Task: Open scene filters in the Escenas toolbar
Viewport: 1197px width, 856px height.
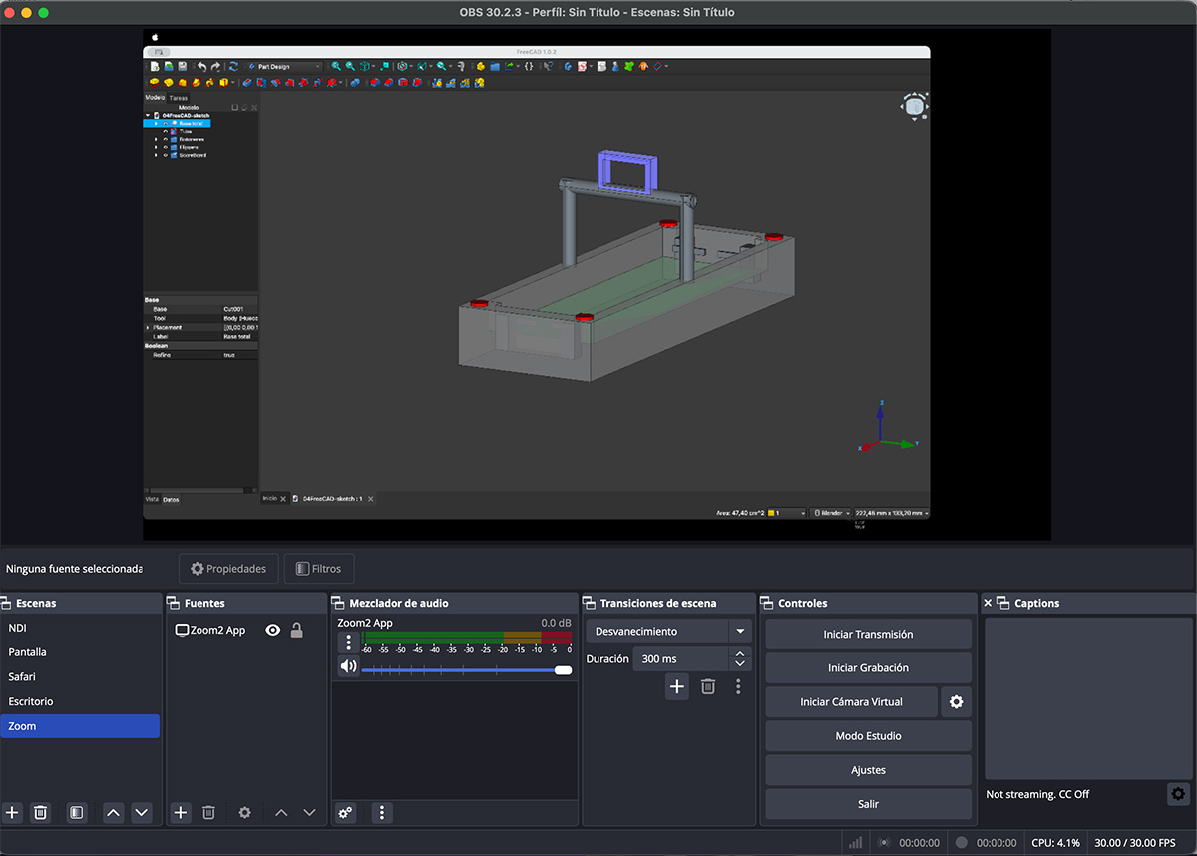Action: (x=77, y=813)
